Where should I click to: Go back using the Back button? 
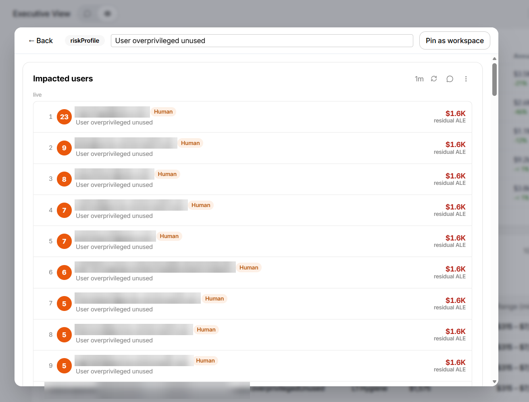pos(41,41)
